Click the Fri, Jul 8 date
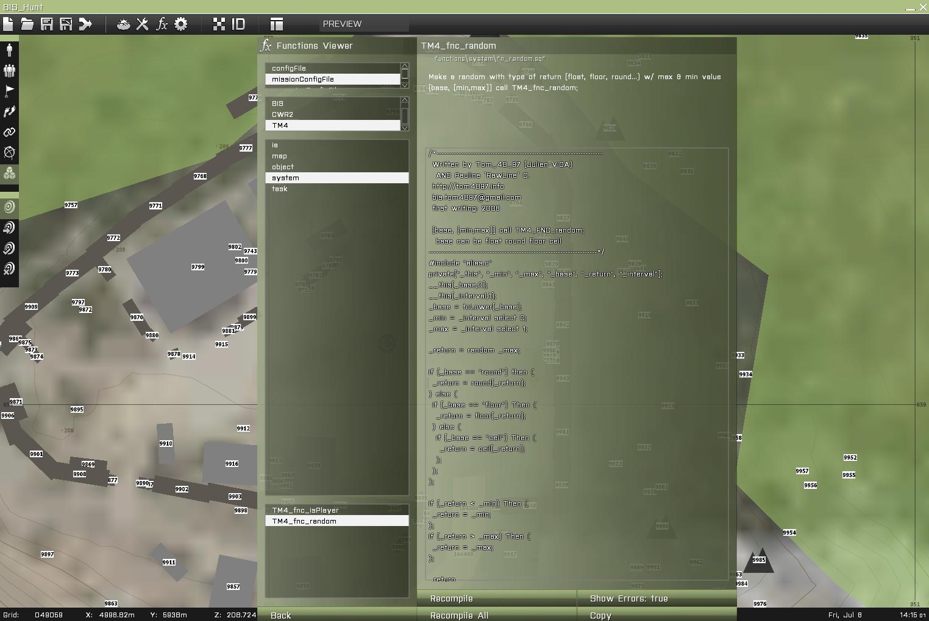Image resolution: width=929 pixels, height=621 pixels. coord(845,615)
